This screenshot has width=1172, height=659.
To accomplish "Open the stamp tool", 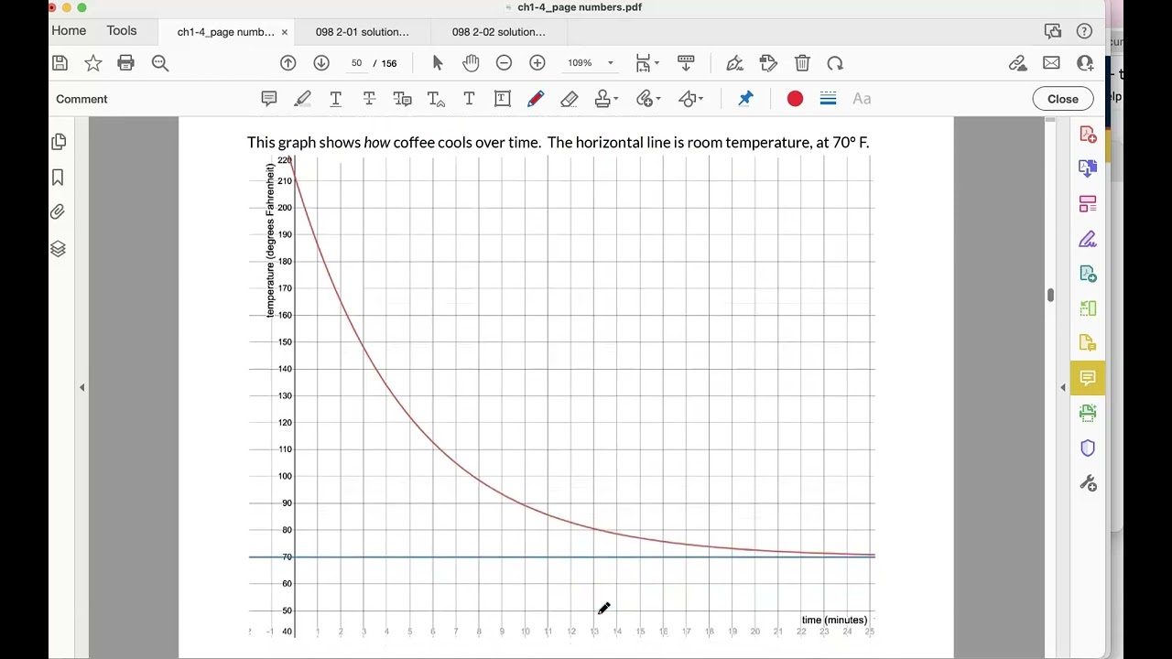I will pyautogui.click(x=606, y=99).
